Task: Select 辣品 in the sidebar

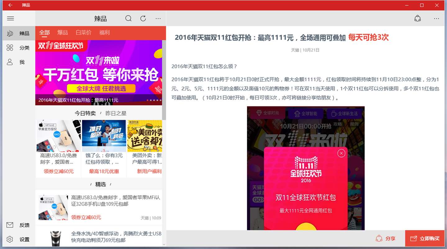Action: [x=19, y=33]
